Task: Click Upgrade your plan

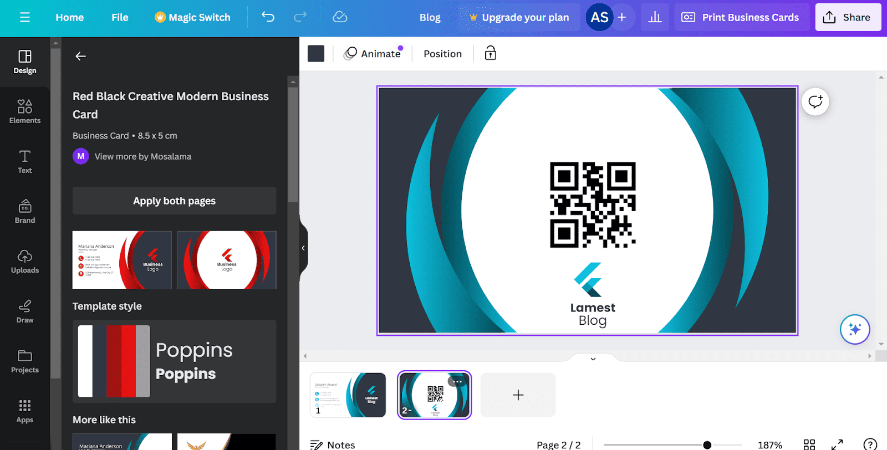Action: coord(519,17)
